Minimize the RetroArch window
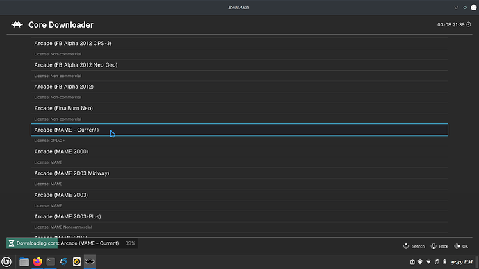This screenshot has width=479, height=269. point(456,8)
